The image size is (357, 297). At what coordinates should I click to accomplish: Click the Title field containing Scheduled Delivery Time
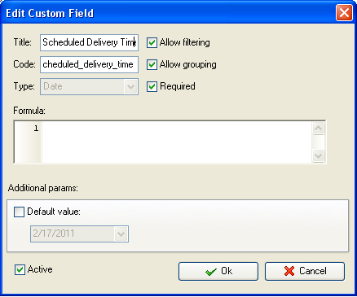89,42
